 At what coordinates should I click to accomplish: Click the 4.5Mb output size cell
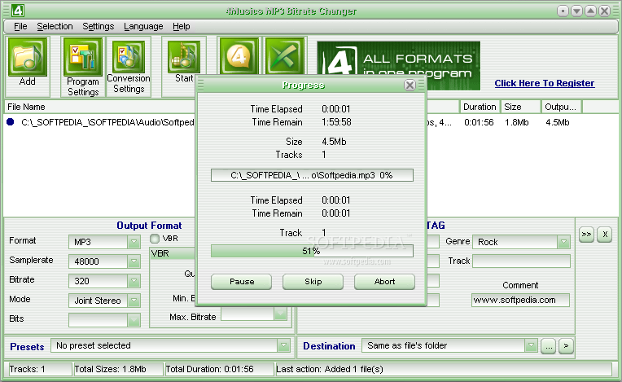pos(558,122)
